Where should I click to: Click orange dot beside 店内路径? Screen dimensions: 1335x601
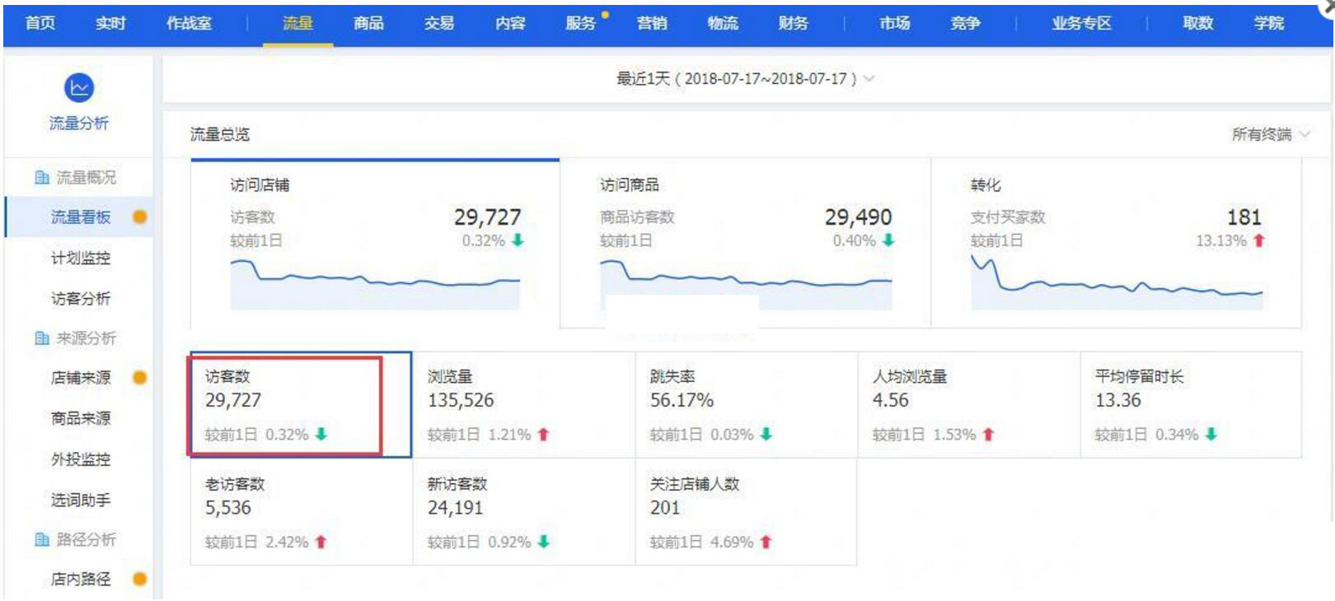click(x=140, y=579)
